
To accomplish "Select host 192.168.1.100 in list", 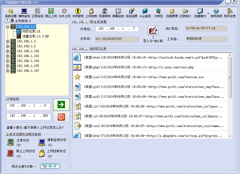I will click(x=28, y=51).
